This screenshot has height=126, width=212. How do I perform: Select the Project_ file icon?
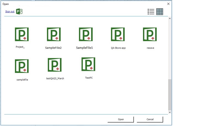point(22,34)
